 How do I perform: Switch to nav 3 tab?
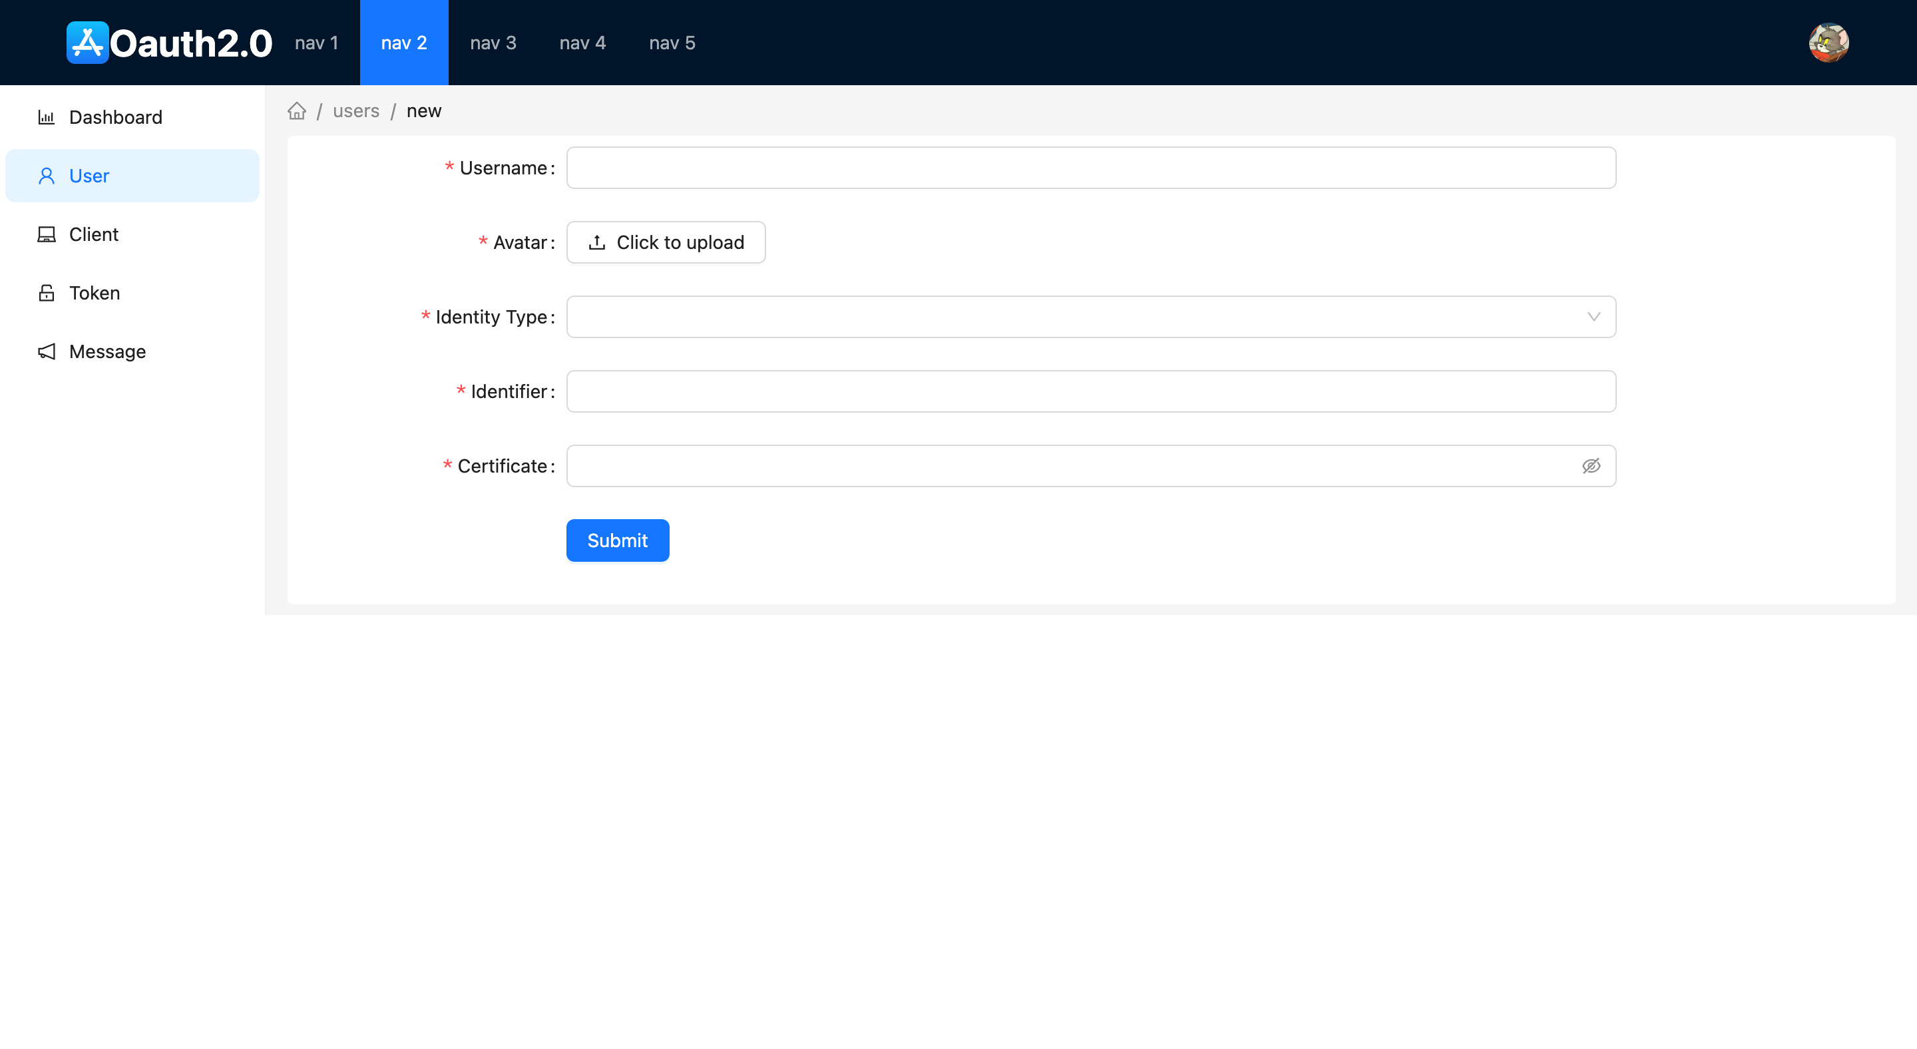pos(493,43)
